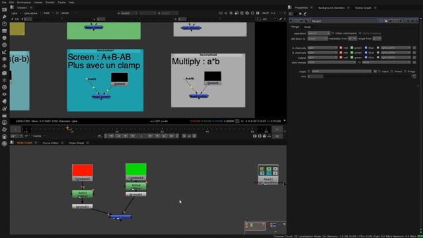Open the Channel nodes menu in left toolbar

pyautogui.click(x=5, y=31)
